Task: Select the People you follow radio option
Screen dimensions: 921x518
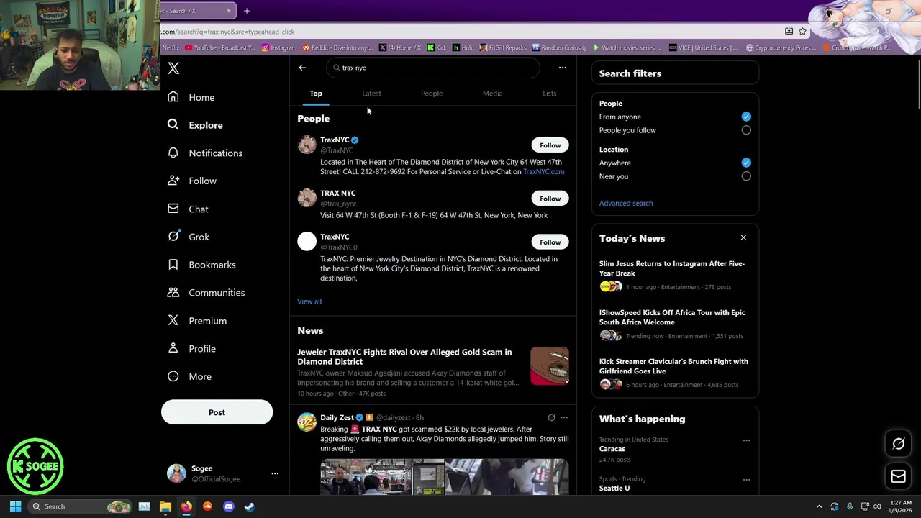Action: pos(746,130)
